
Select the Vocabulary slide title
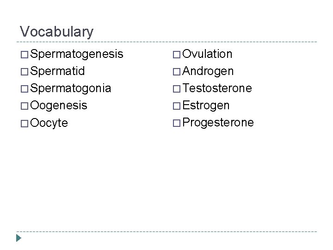(x=56, y=31)
